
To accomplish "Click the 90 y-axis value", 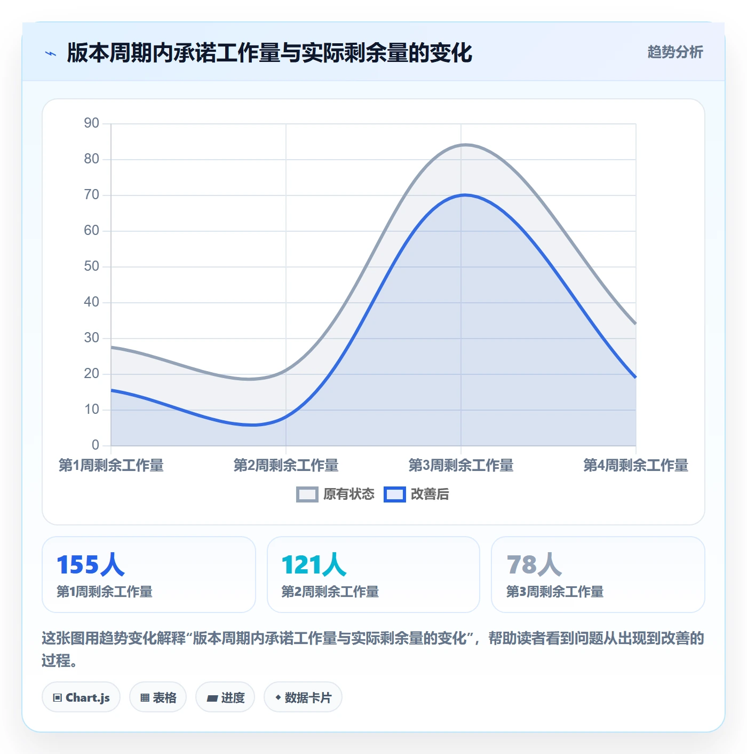I will 92,123.
